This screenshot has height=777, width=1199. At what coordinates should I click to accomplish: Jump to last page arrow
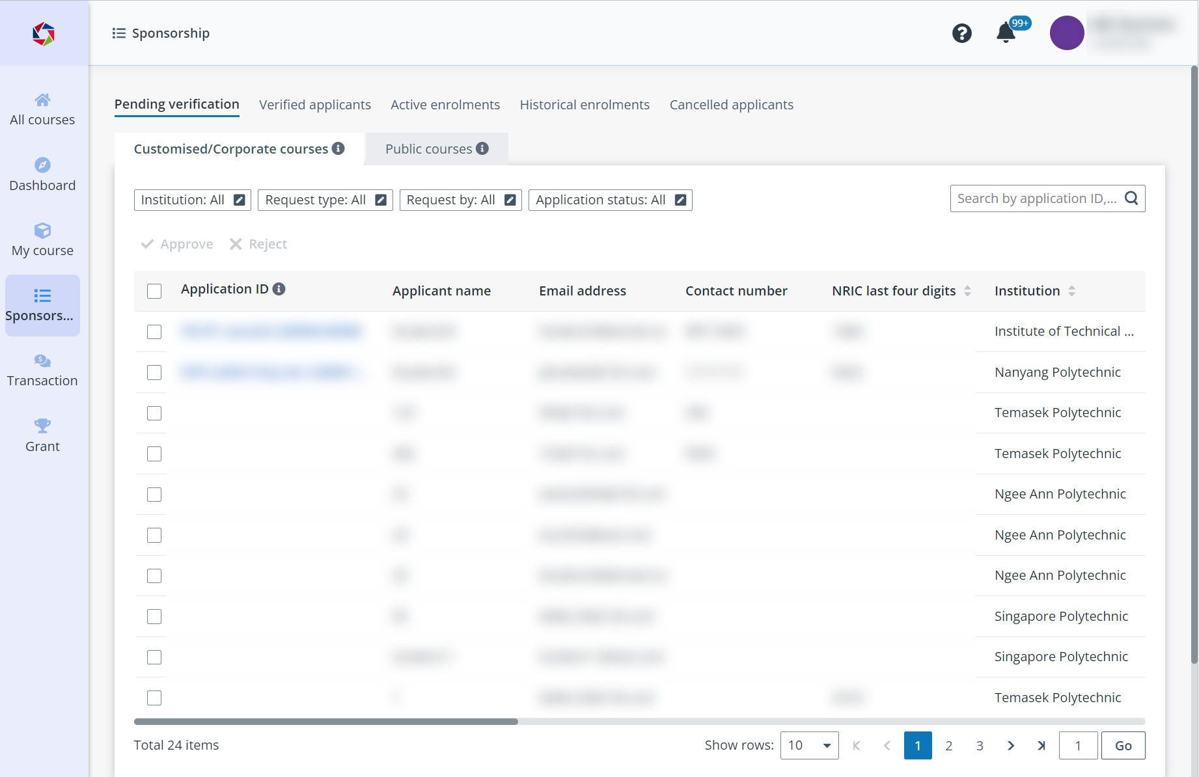[1041, 746]
